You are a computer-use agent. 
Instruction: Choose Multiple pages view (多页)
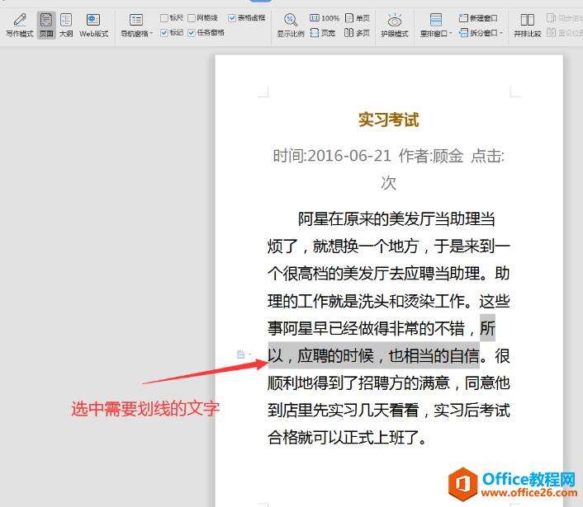[x=357, y=33]
